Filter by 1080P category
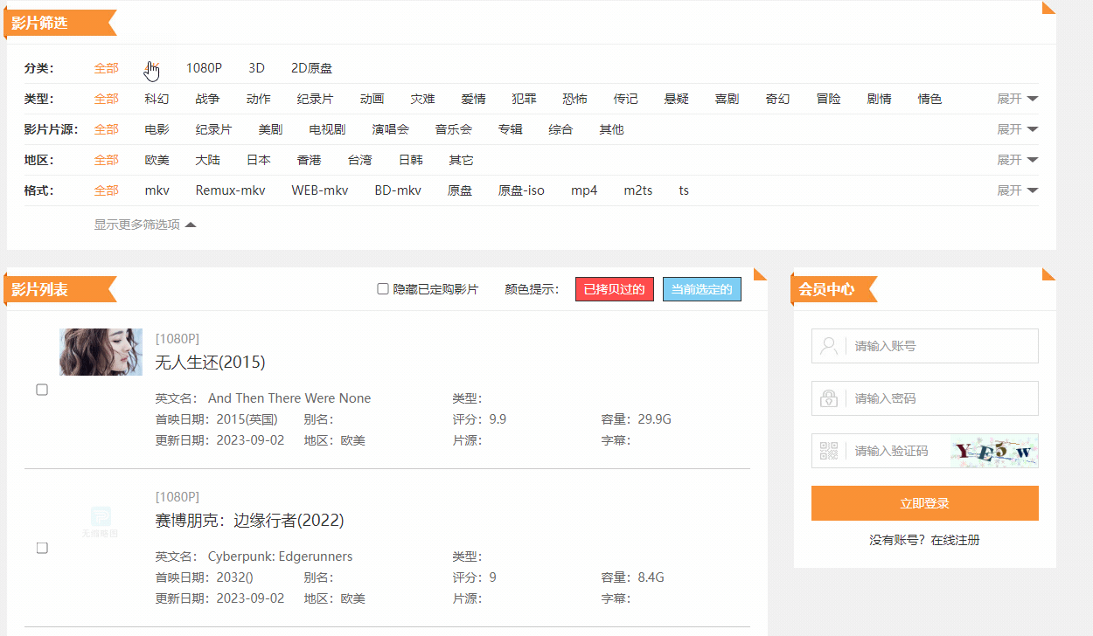This screenshot has height=636, width=1093. (204, 68)
